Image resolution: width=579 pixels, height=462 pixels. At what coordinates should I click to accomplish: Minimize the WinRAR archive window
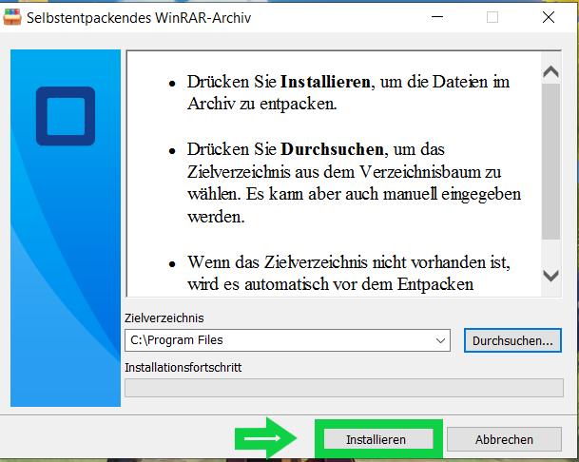pos(437,16)
